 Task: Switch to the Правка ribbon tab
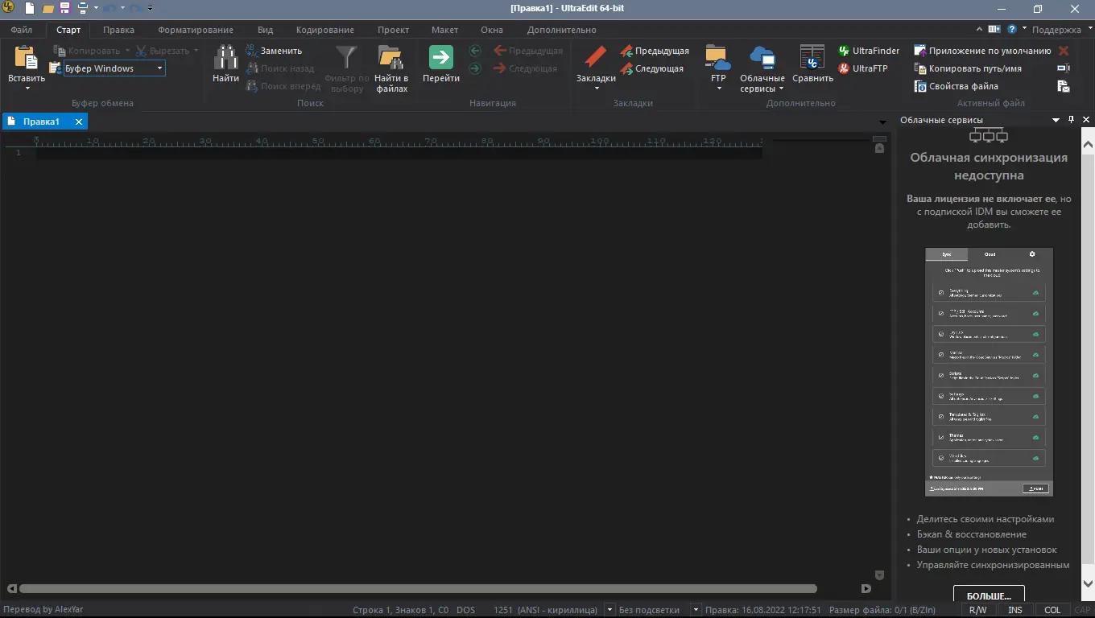(x=119, y=30)
